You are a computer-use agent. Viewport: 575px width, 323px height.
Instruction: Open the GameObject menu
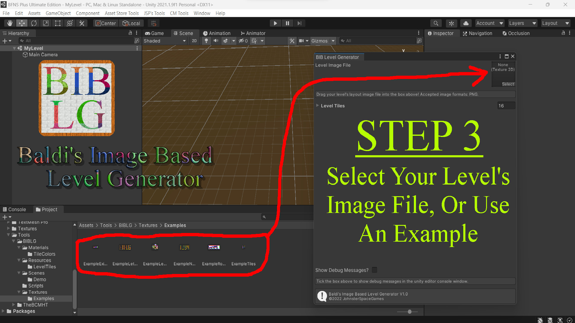point(58,13)
